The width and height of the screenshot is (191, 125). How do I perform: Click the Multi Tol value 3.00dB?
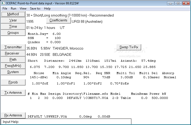[x=127, y=77]
